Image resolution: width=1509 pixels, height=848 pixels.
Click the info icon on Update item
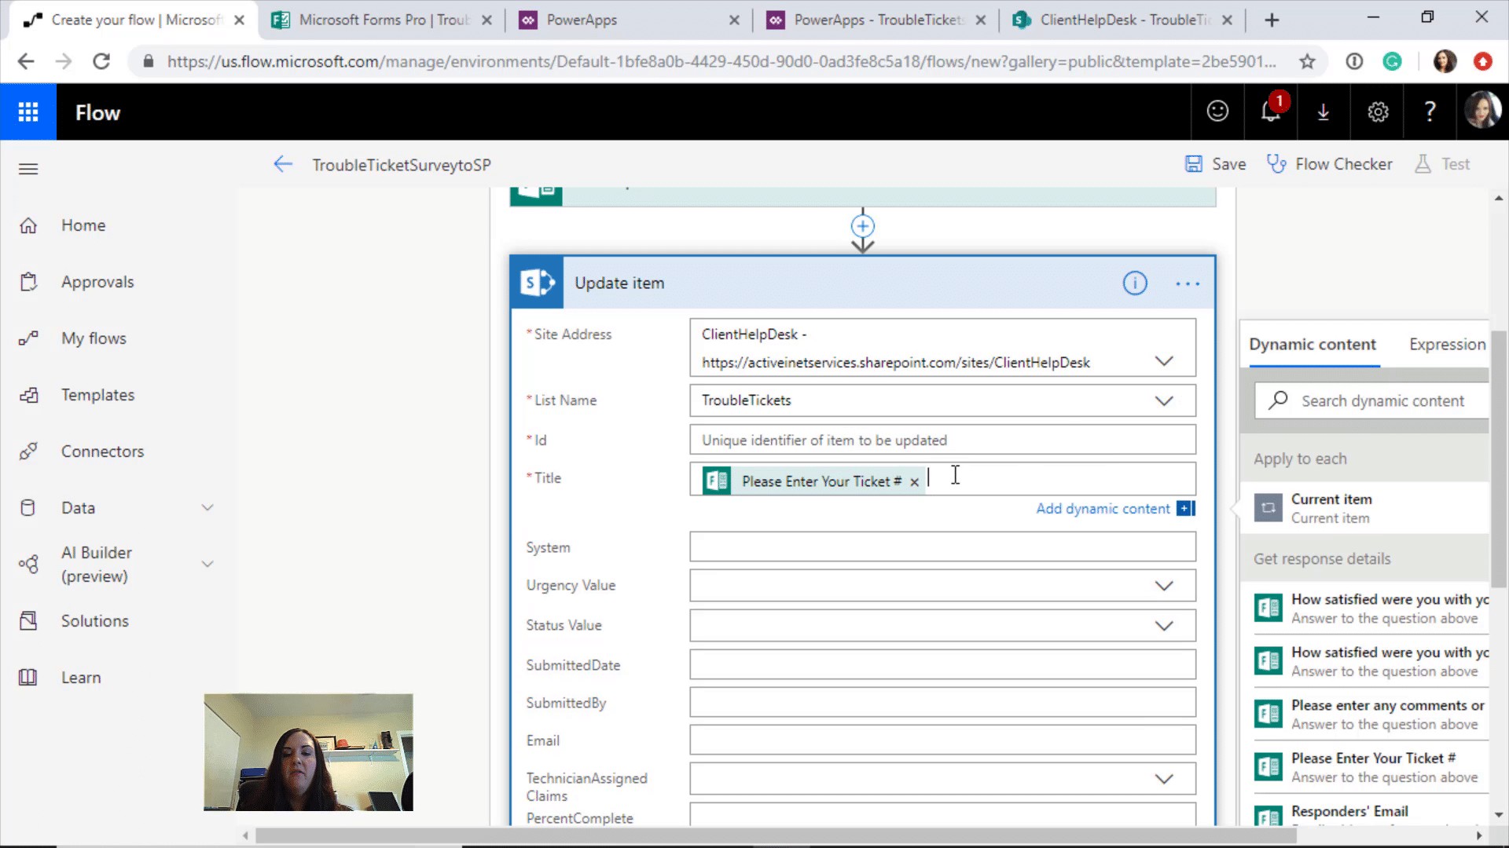[1135, 283]
